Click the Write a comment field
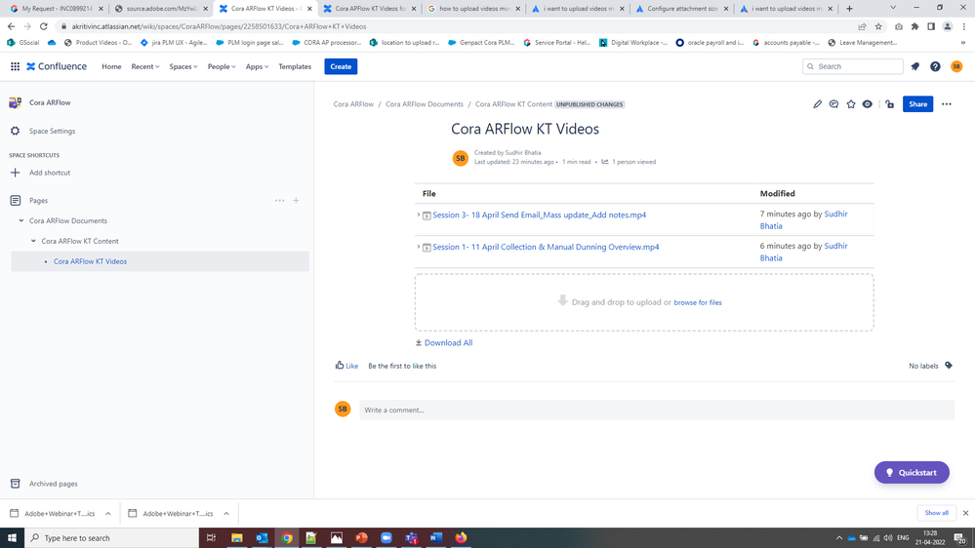 coord(657,411)
